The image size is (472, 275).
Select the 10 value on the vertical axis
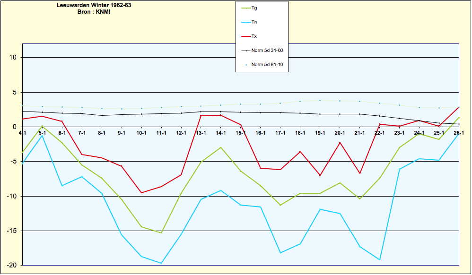tap(14, 58)
